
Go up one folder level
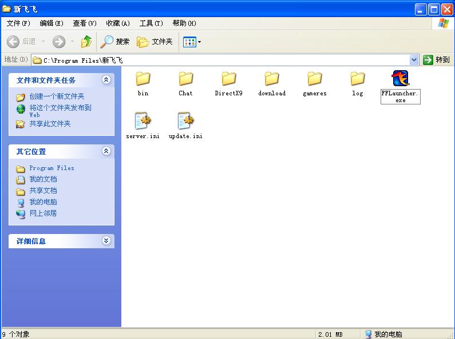point(86,42)
